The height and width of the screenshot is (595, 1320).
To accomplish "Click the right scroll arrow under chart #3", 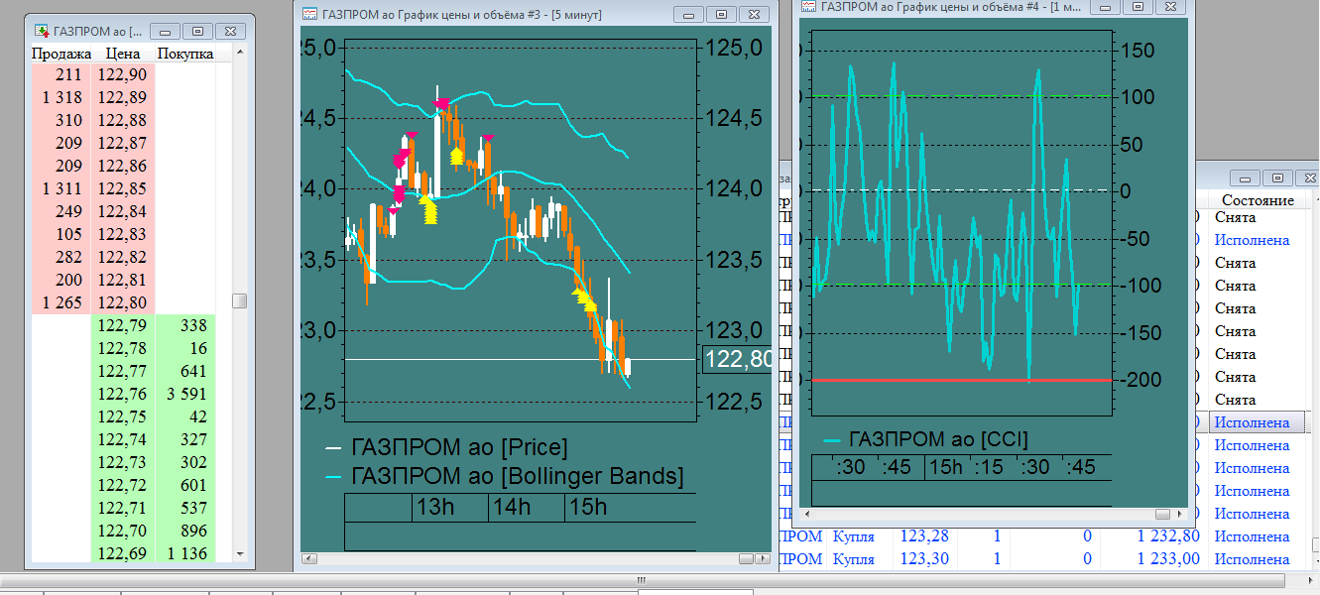I will [761, 560].
